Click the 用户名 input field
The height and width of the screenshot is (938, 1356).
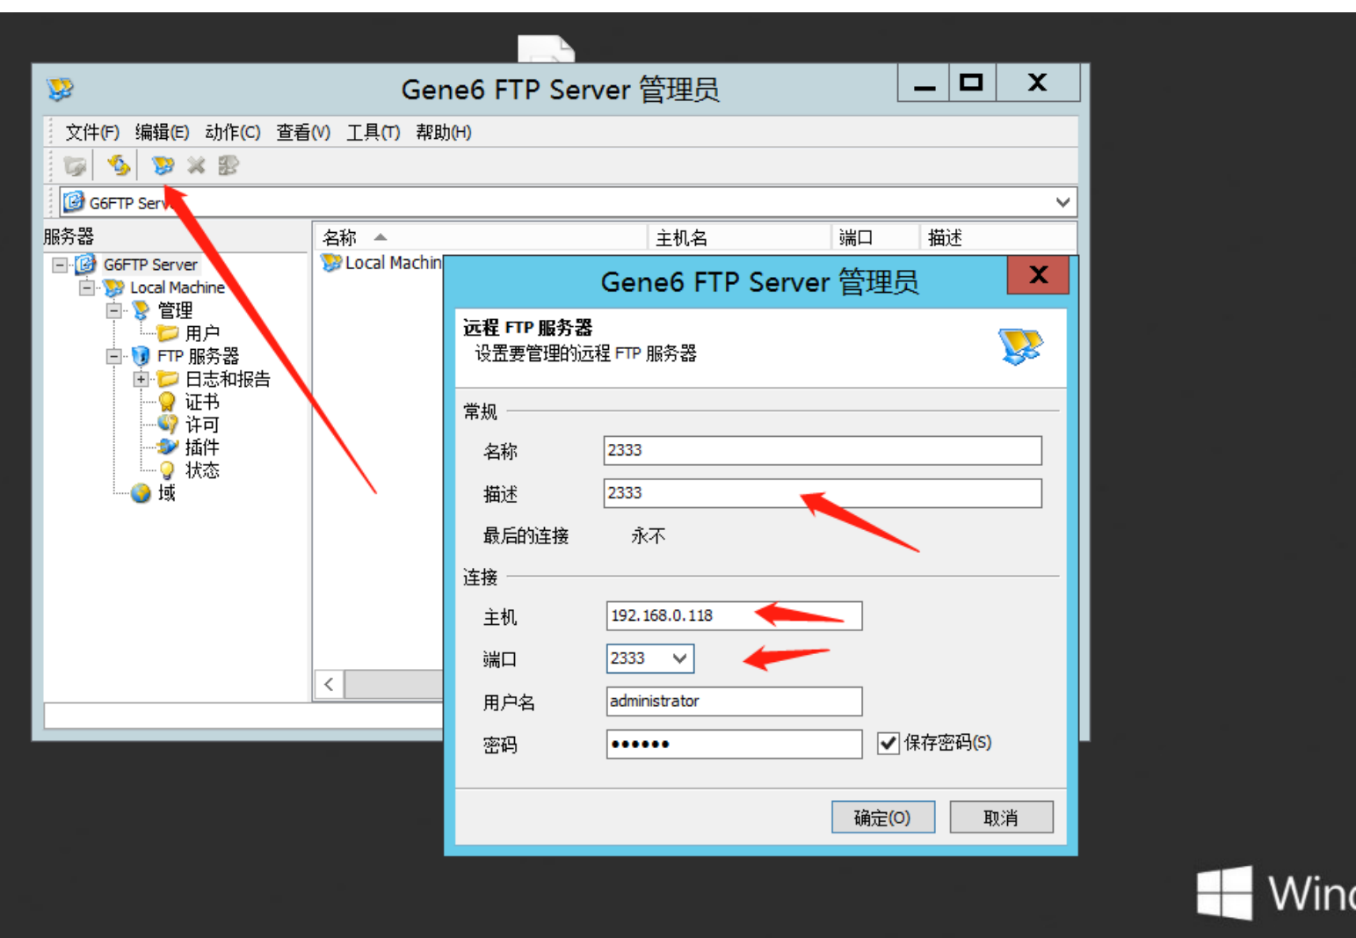coord(734,702)
